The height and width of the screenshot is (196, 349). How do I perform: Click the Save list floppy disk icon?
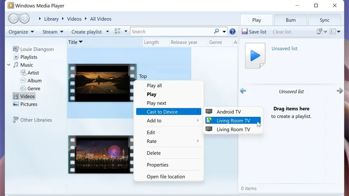[245, 31]
